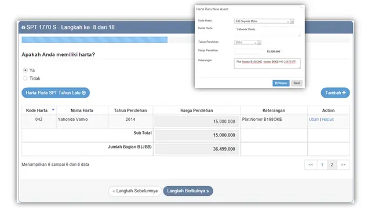Click the Tambah button to add asset
The height and width of the screenshot is (208, 371).
[335, 92]
